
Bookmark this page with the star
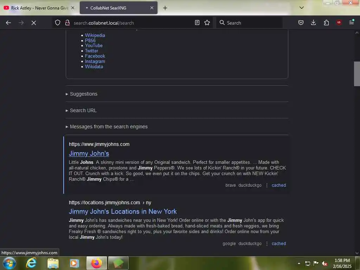coord(207,22)
